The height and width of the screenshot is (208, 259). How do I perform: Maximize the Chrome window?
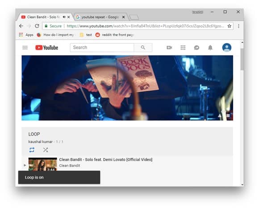pyautogui.click(x=225, y=12)
